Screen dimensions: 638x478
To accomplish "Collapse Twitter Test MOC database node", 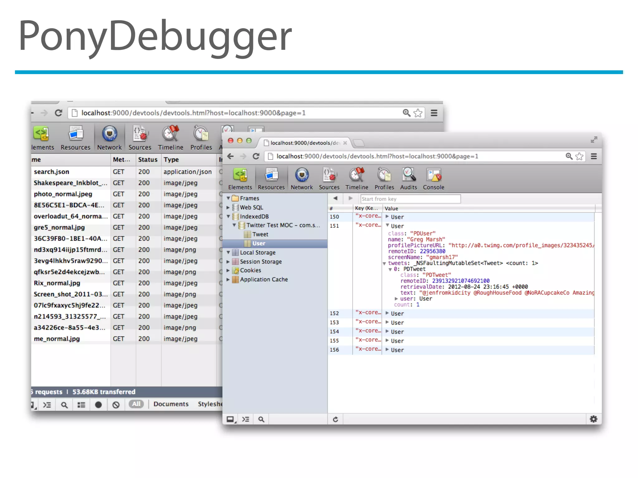I will pyautogui.click(x=234, y=225).
